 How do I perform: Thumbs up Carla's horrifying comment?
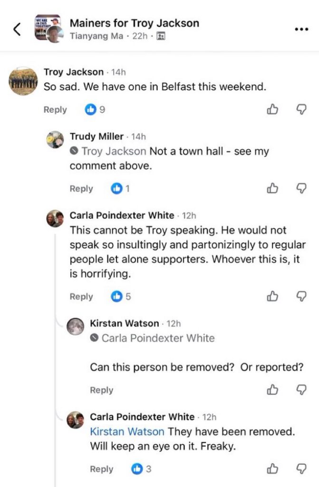tap(272, 296)
